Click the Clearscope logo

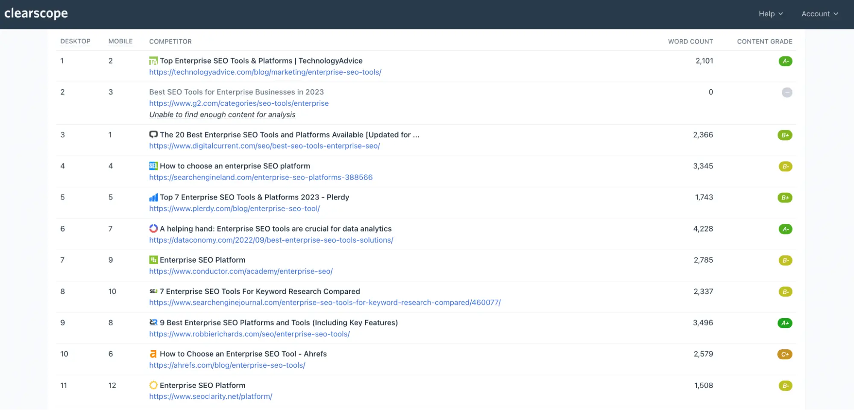[x=36, y=13]
